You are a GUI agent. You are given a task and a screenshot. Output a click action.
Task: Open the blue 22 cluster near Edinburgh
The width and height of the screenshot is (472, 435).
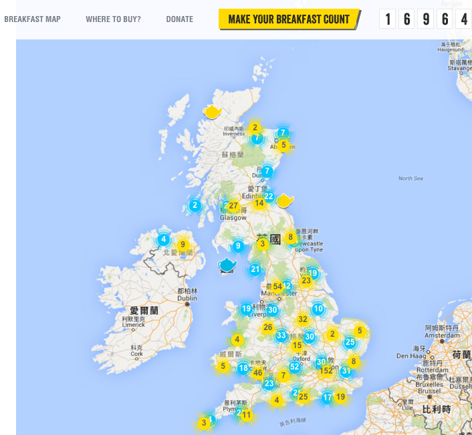(x=269, y=196)
